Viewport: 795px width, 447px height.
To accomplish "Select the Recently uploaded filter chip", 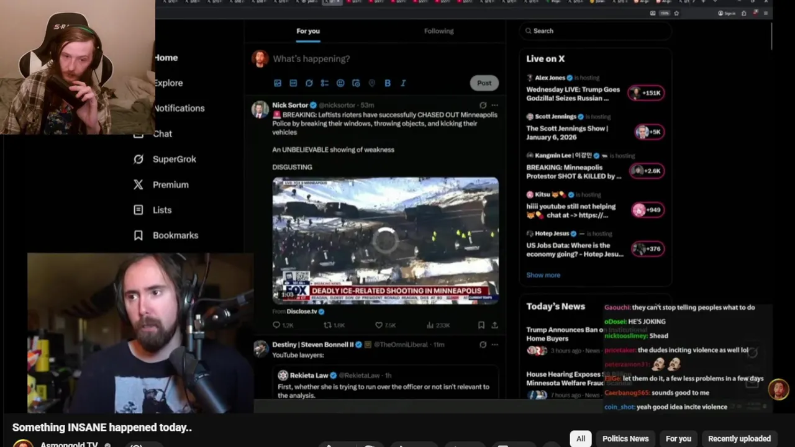I will click(739, 438).
